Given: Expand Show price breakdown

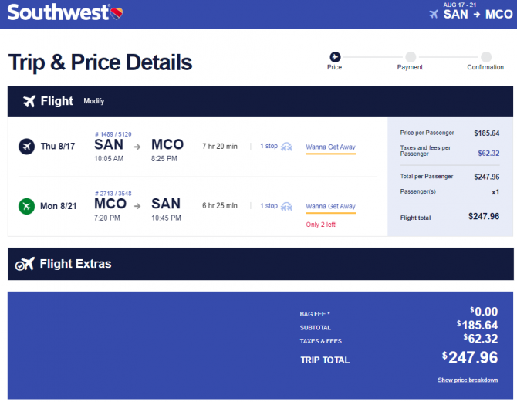Looking at the screenshot, I should pyautogui.click(x=468, y=380).
